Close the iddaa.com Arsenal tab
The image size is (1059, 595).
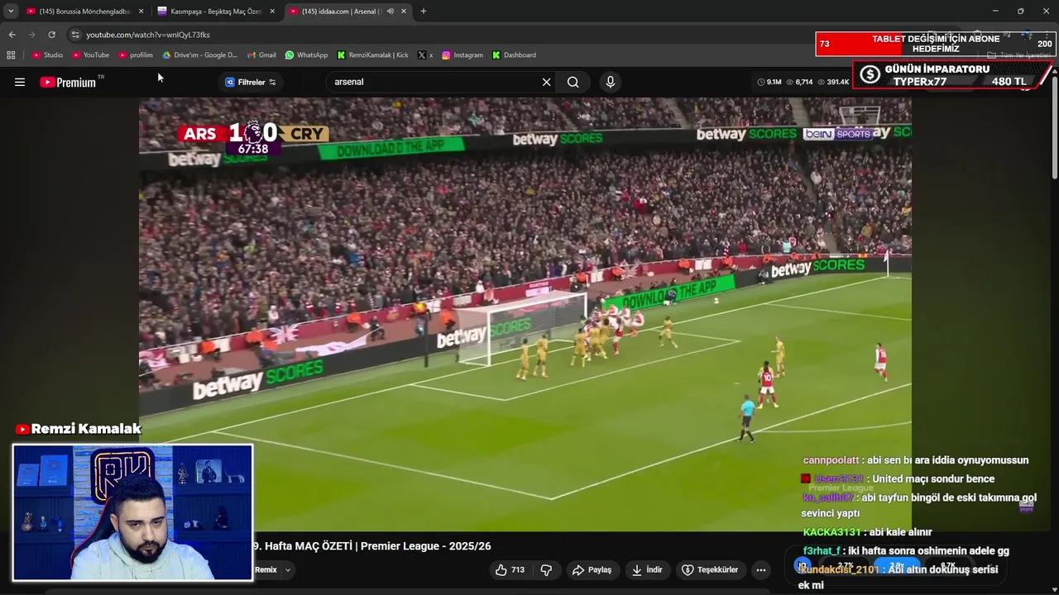tap(404, 12)
